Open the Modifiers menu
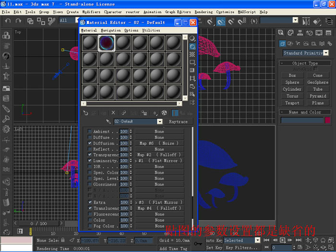Image resolution: width=336 pixels, height=252 pixels. click(x=91, y=12)
